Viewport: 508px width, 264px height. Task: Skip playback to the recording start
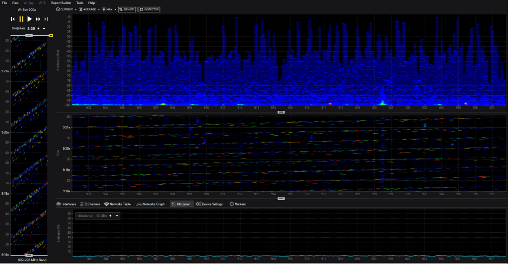click(12, 19)
